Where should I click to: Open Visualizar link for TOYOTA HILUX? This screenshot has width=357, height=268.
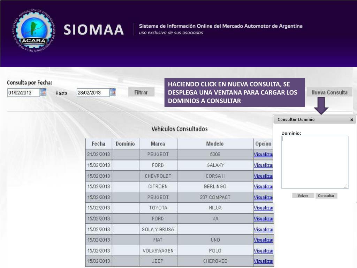264,208
